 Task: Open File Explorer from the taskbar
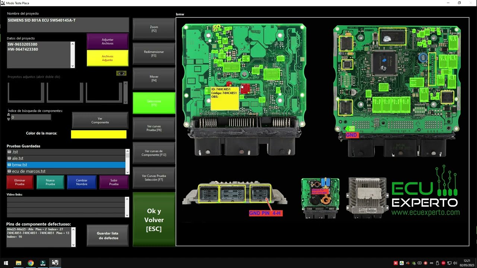pyautogui.click(x=18, y=263)
